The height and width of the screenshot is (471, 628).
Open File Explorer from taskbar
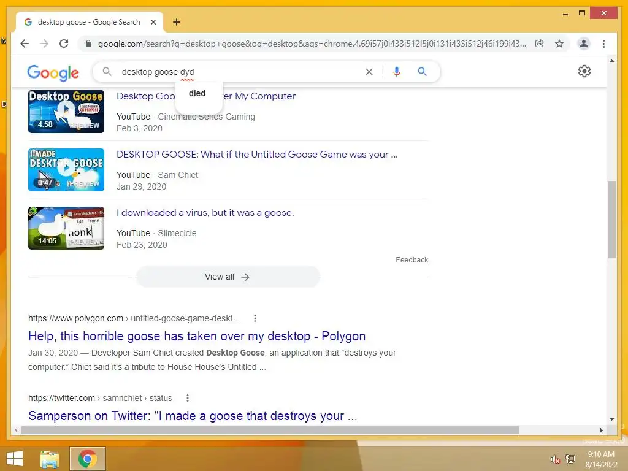[x=49, y=459]
